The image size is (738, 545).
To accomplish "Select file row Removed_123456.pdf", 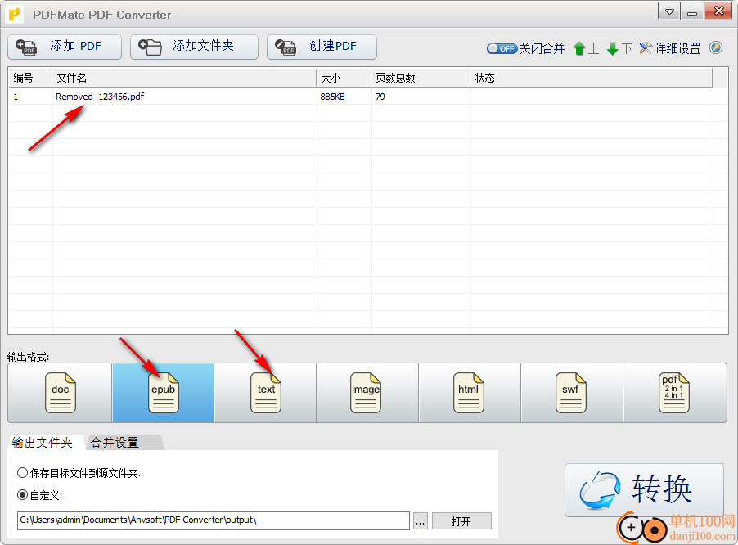I will point(361,97).
